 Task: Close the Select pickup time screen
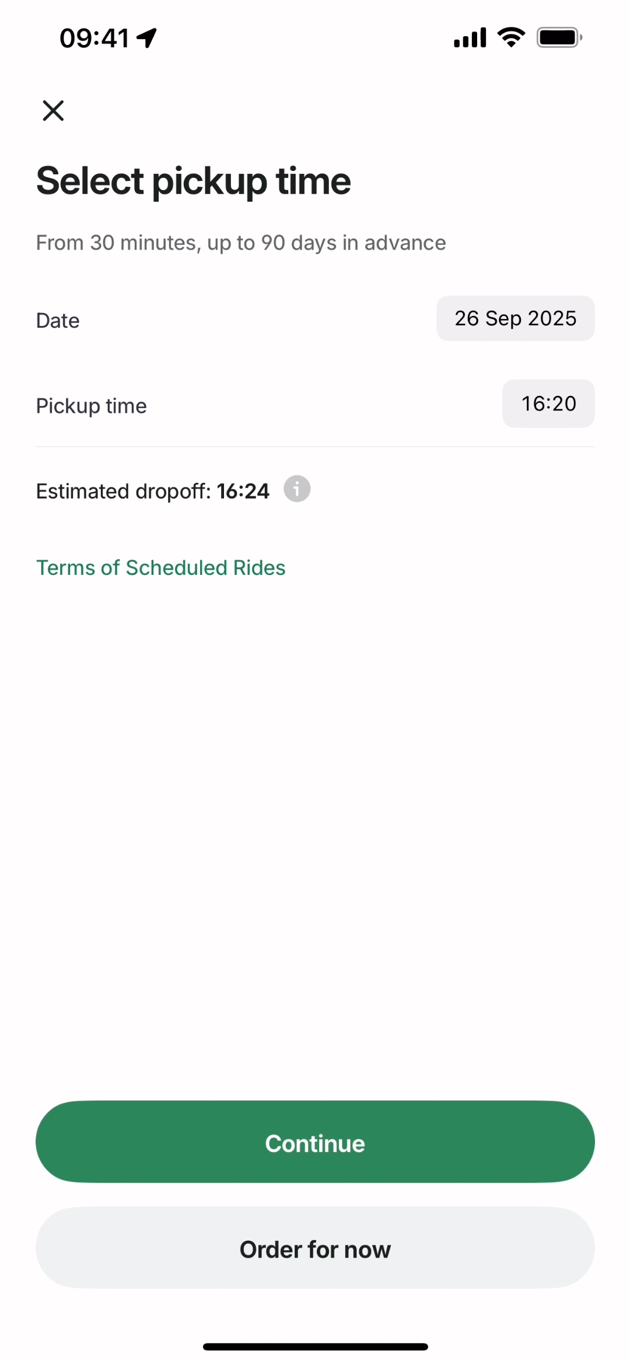(x=53, y=110)
